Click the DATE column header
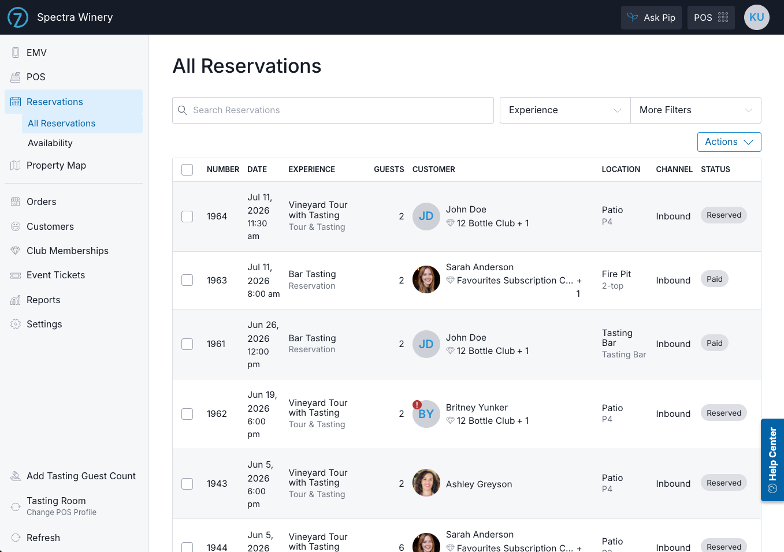The height and width of the screenshot is (552, 784). click(x=257, y=170)
